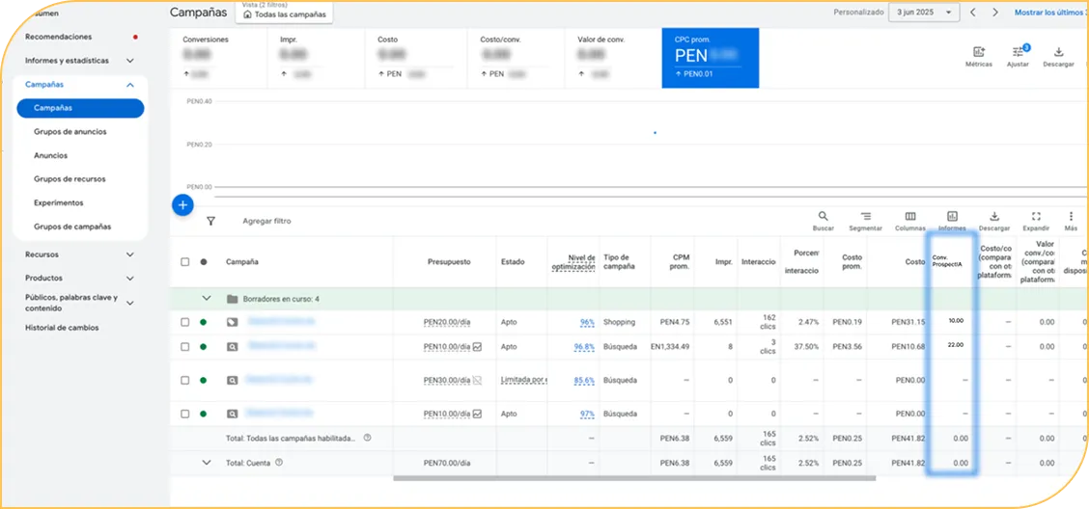Click the blue plus button to create campaign
Image resolution: width=1089 pixels, height=509 pixels.
tap(182, 204)
